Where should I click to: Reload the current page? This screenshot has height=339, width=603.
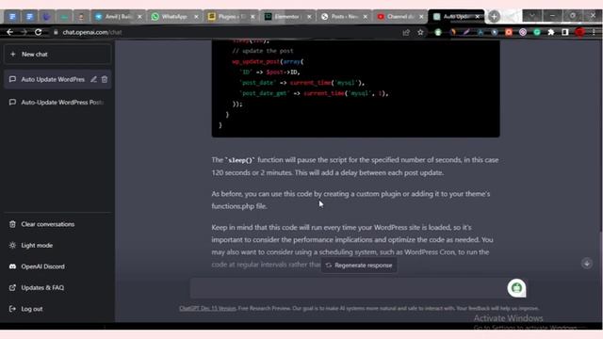[38, 32]
